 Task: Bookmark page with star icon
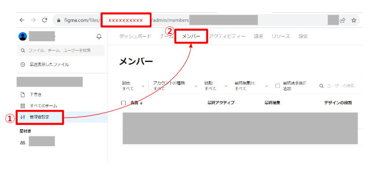353,20
